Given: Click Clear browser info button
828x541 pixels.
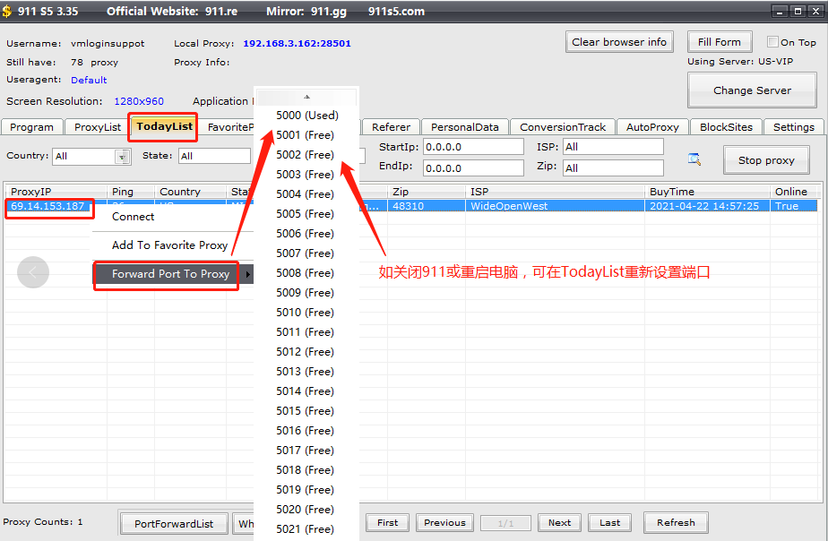Looking at the screenshot, I should coord(619,42).
